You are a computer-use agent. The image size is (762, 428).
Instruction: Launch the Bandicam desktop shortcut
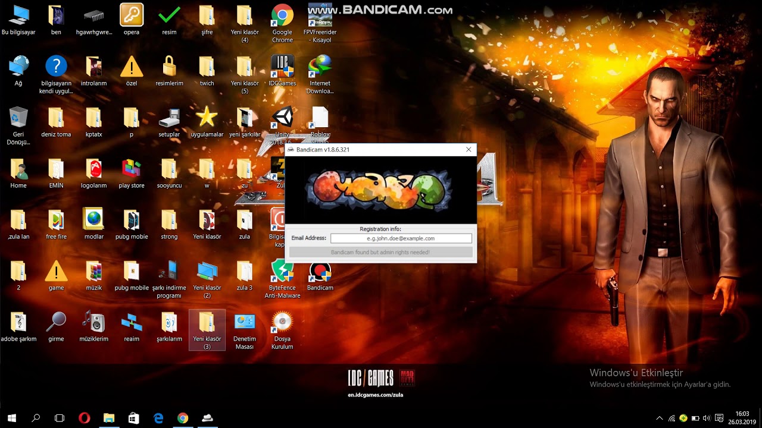(x=320, y=271)
